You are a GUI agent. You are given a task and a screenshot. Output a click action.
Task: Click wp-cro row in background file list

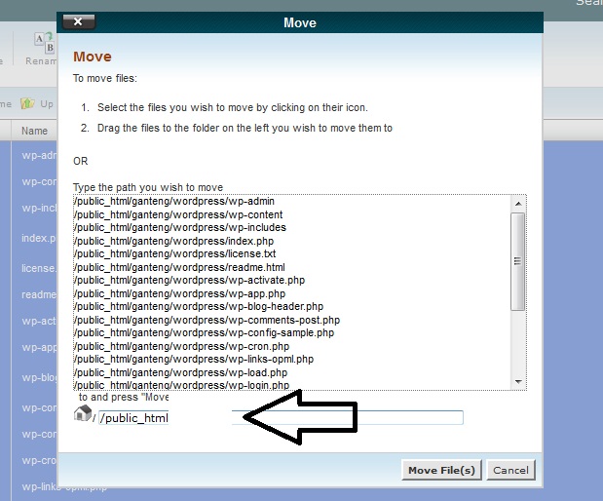(39, 460)
